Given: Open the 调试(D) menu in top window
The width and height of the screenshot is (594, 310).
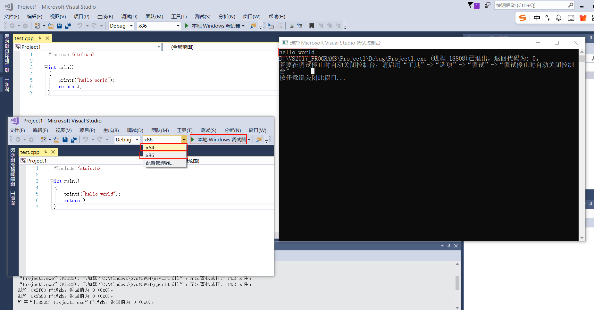Looking at the screenshot, I should (x=129, y=17).
